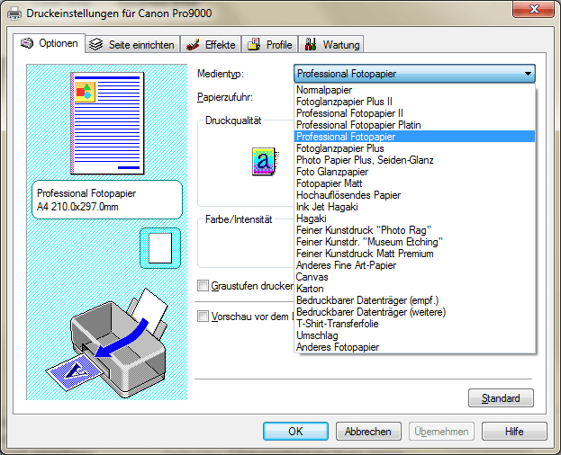The width and height of the screenshot is (561, 455).
Task: Switch to the Profile tab
Action: 270,45
